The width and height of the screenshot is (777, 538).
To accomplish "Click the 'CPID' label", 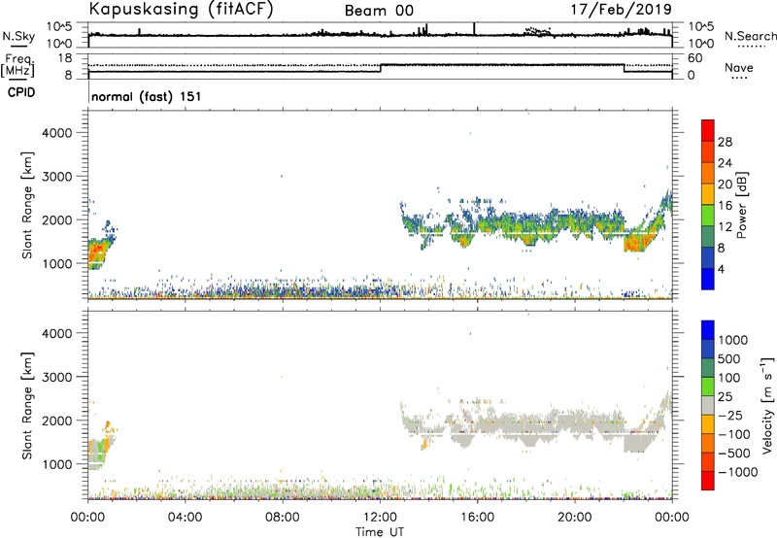I will (x=21, y=92).
